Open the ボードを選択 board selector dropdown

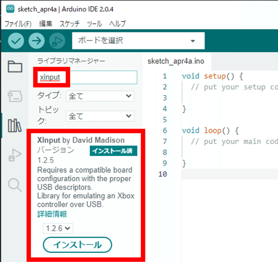pyautogui.click(x=138, y=41)
